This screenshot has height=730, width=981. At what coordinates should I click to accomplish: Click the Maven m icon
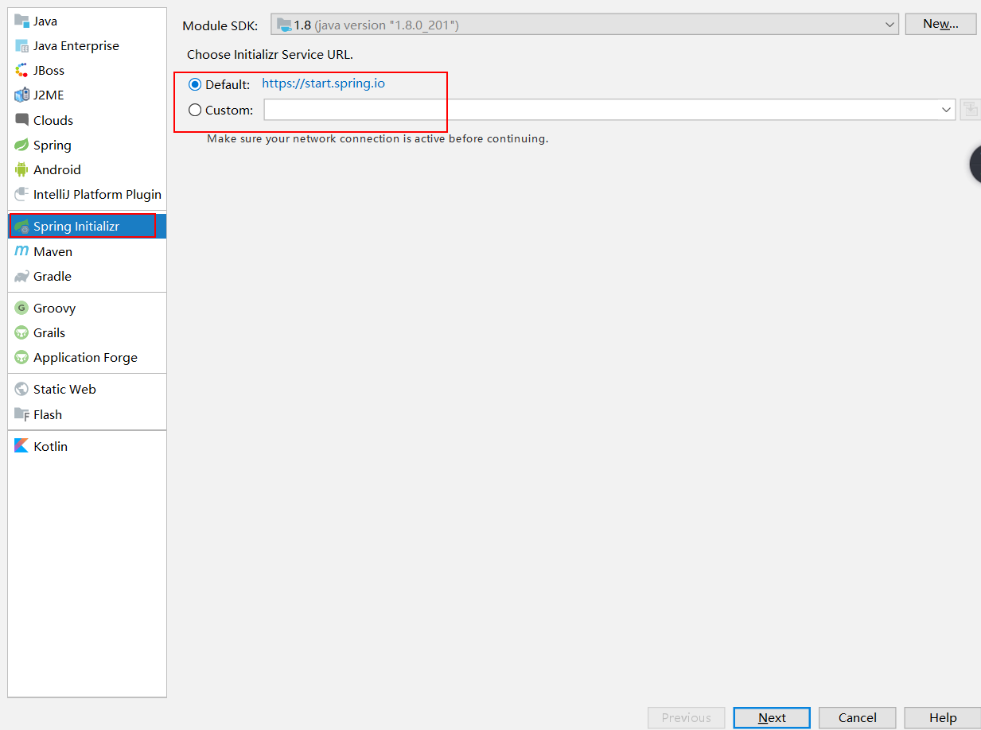21,251
